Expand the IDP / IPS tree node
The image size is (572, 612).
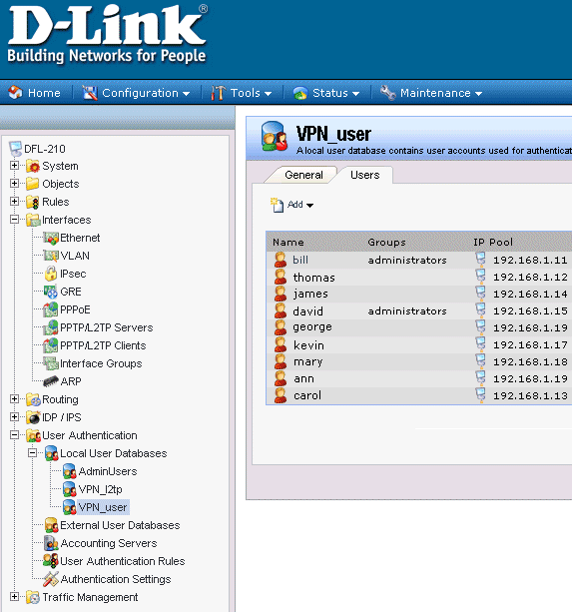(14, 417)
